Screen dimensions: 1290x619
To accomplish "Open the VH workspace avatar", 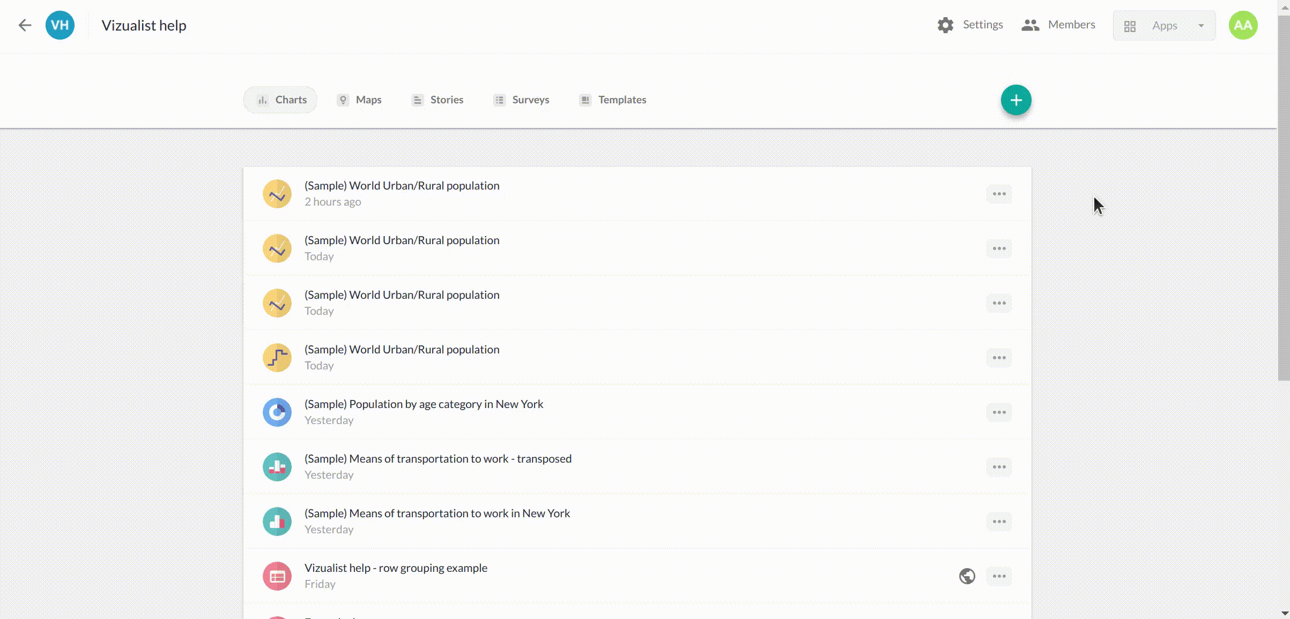I will point(60,25).
